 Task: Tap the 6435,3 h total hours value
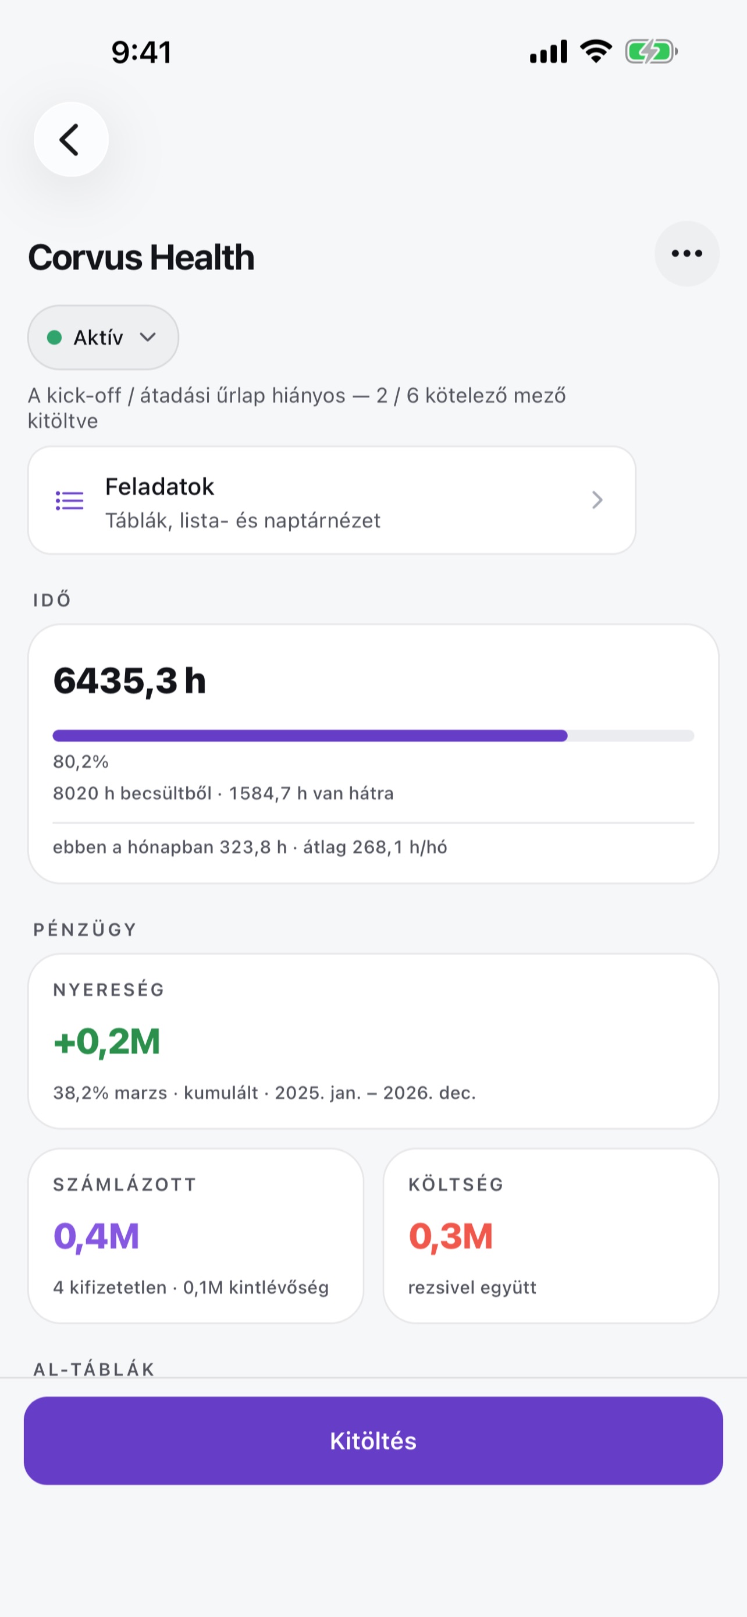pyautogui.click(x=130, y=681)
